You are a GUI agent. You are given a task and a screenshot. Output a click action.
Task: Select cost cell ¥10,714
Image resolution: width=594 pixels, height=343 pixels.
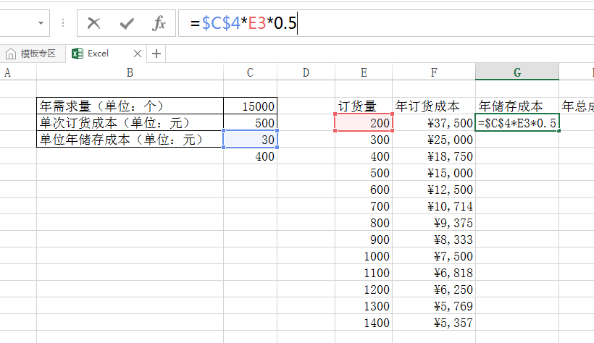coord(434,206)
